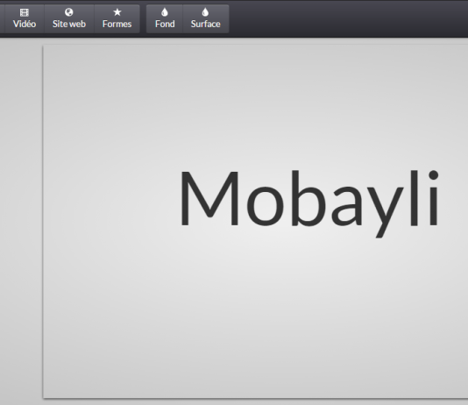Open Surface color options label
The image size is (468, 405).
tap(206, 24)
